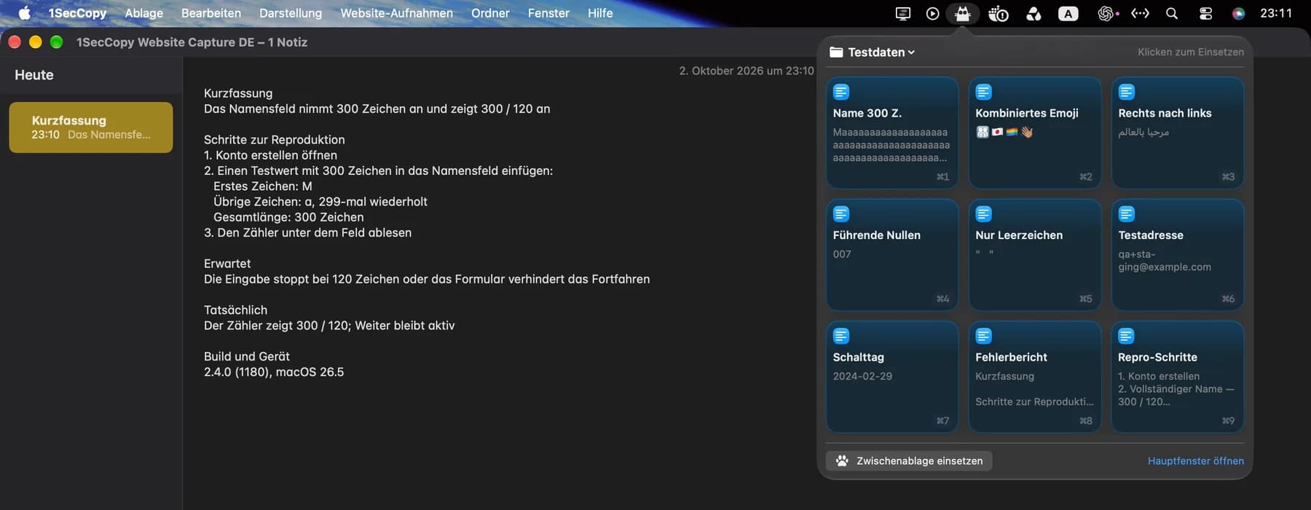Insert the Rechts nach links snippet
1311x510 pixels.
[x=1177, y=132]
